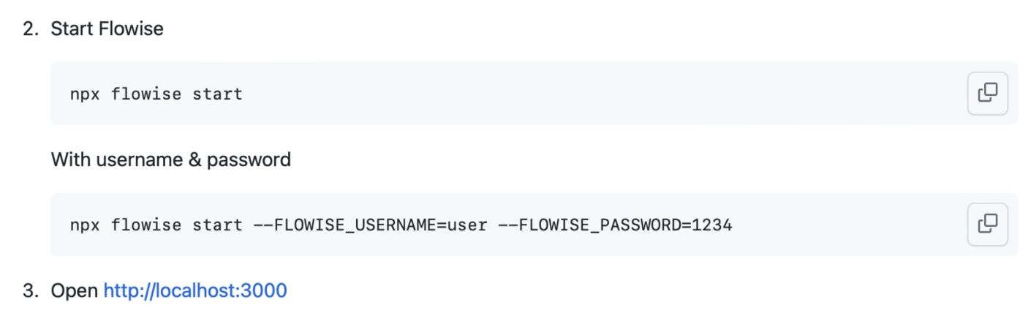Click the word 'Open' in step 3
The height and width of the screenshot is (319, 1031).
74,291
